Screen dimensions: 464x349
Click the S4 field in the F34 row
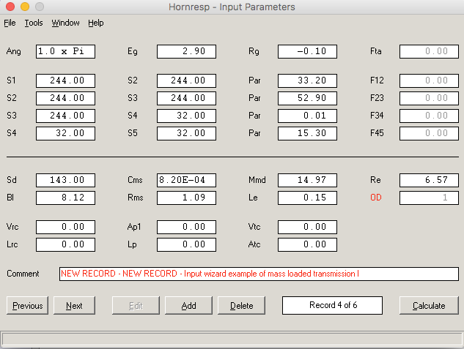pyautogui.click(x=186, y=116)
